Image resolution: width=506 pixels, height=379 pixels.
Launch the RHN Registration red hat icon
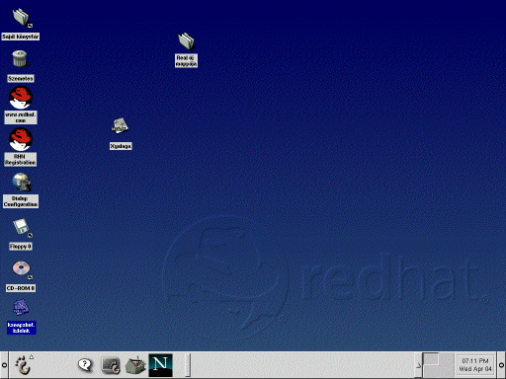21,139
